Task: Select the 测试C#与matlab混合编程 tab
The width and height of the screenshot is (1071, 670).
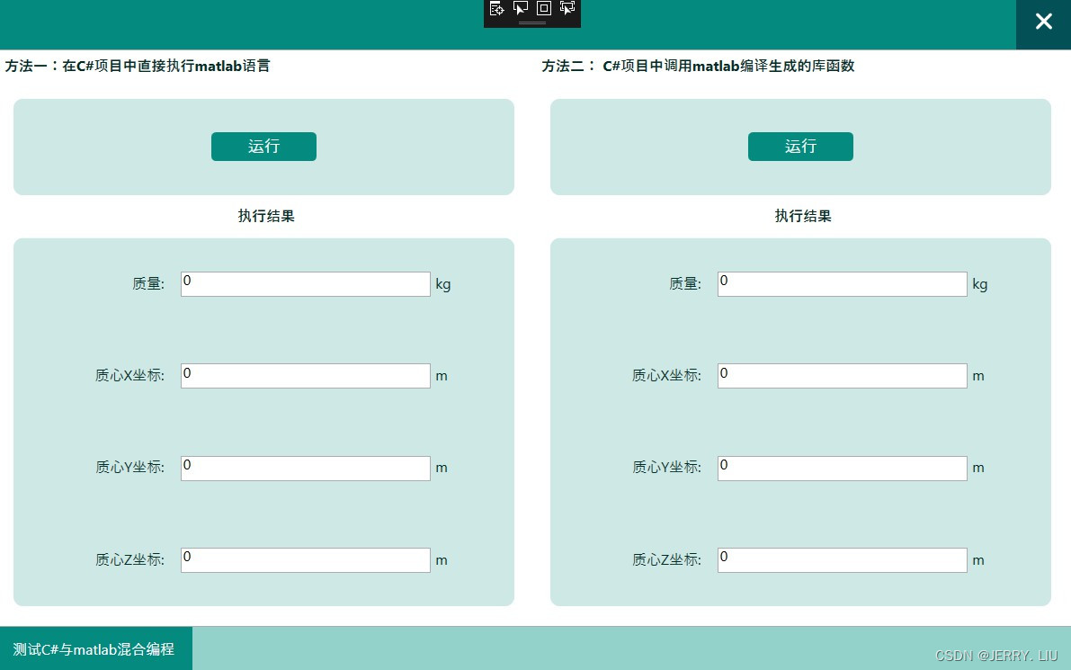Action: [x=95, y=648]
